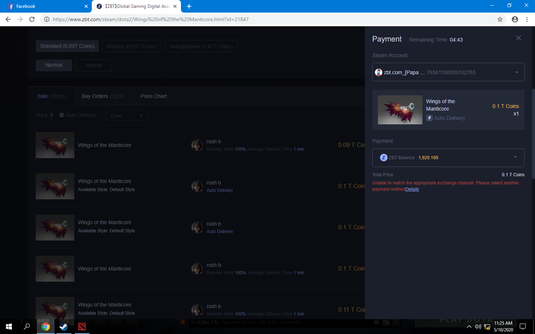Toggle the Auto Delivery filter checkbox
Image resolution: width=535 pixels, height=334 pixels.
(x=62, y=115)
